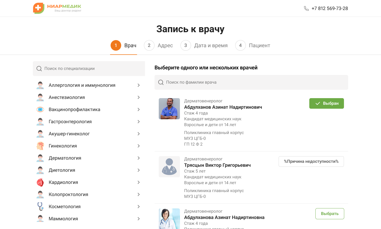Viewport: 381px width, 229px height.
Task: Click the head icon beside Гинекология
Action: pyautogui.click(x=40, y=146)
